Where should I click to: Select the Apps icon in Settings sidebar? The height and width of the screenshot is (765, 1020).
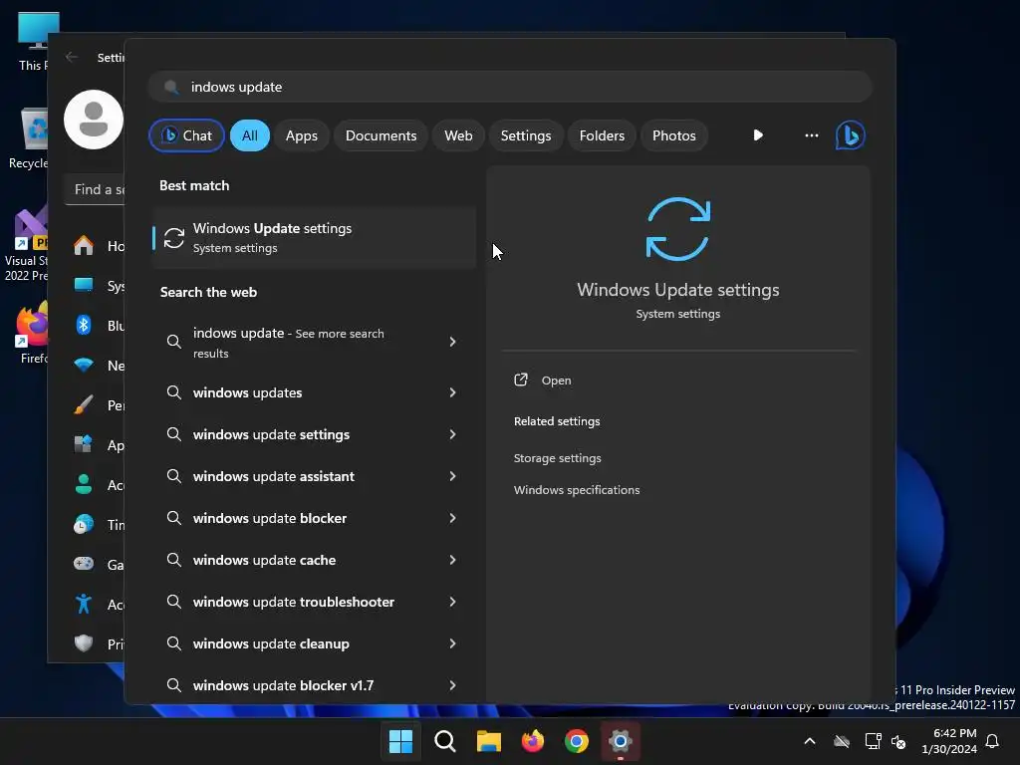pos(84,444)
